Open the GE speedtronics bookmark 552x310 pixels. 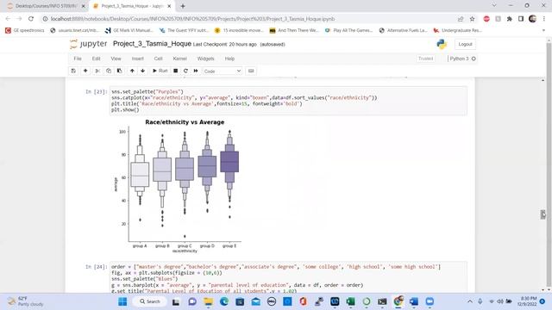pos(25,30)
